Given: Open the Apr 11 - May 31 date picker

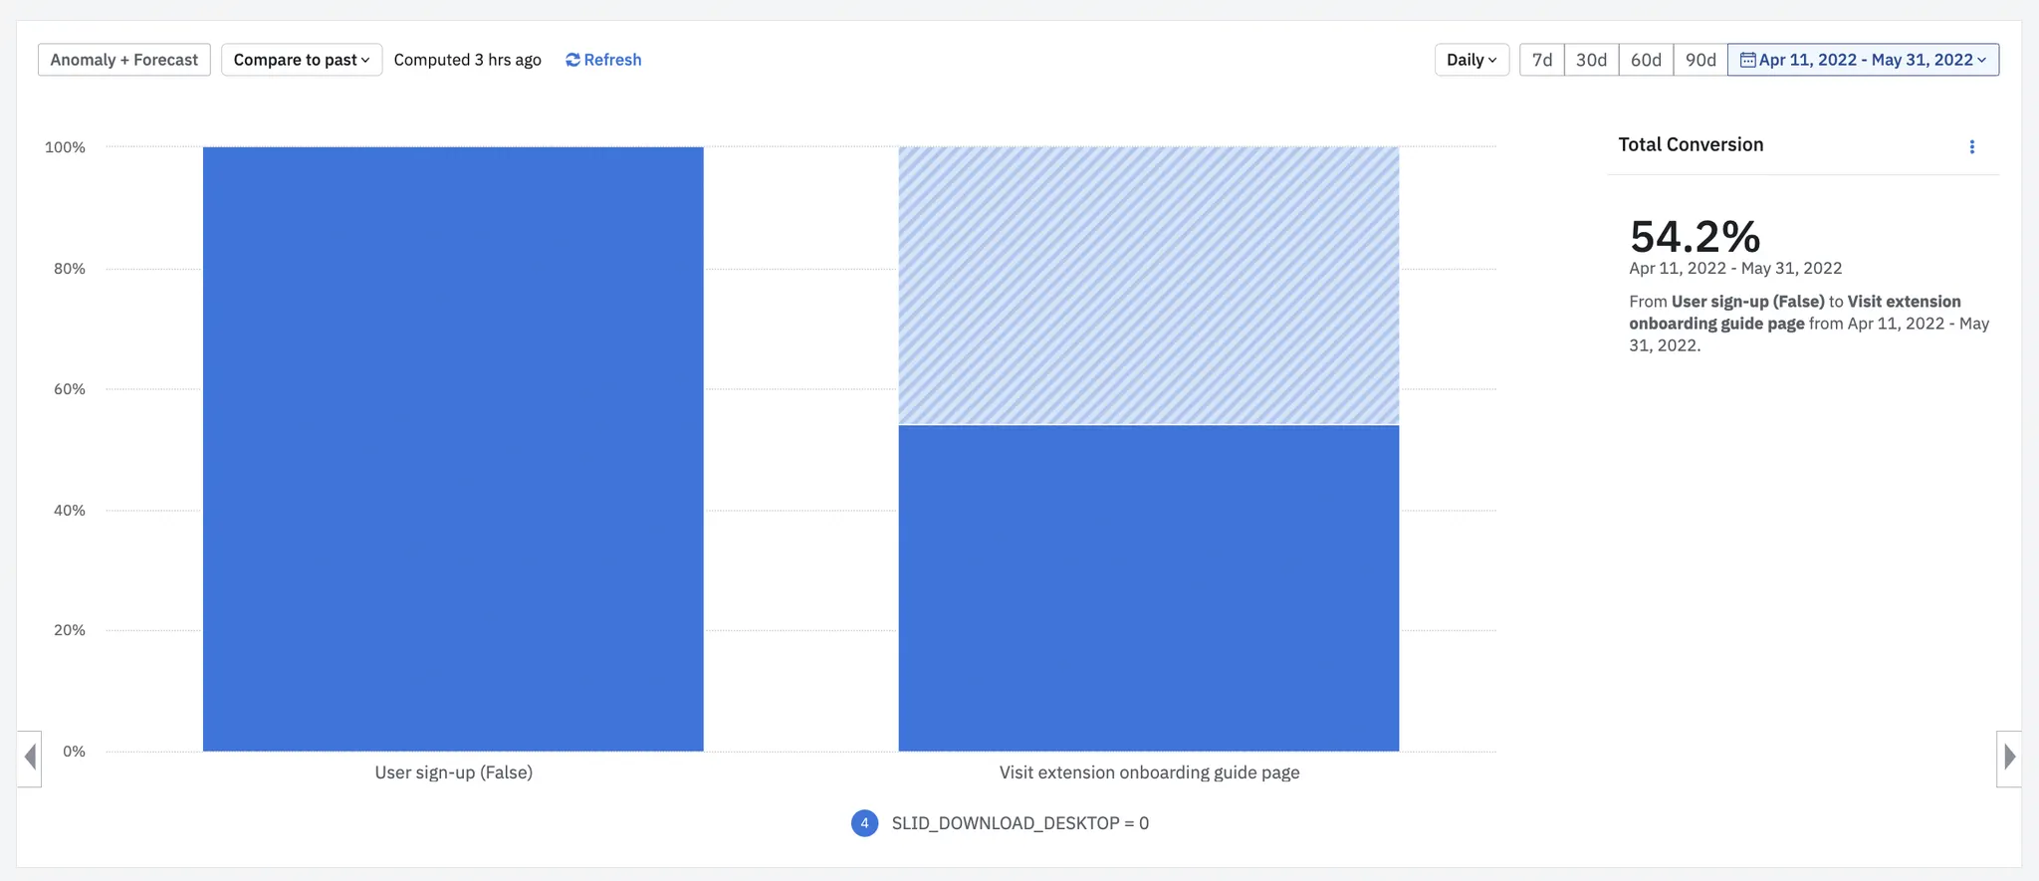Looking at the screenshot, I should 1863,60.
